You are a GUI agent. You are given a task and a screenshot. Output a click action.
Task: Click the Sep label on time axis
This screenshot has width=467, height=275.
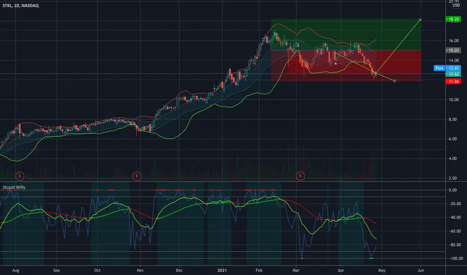[x=56, y=270]
